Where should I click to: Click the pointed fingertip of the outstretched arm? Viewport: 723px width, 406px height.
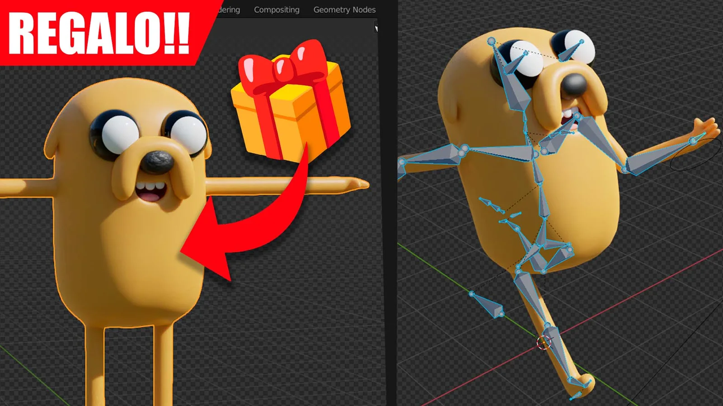(x=361, y=184)
